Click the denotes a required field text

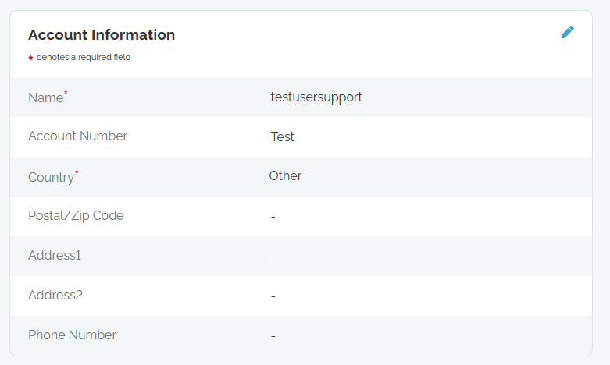(x=84, y=57)
